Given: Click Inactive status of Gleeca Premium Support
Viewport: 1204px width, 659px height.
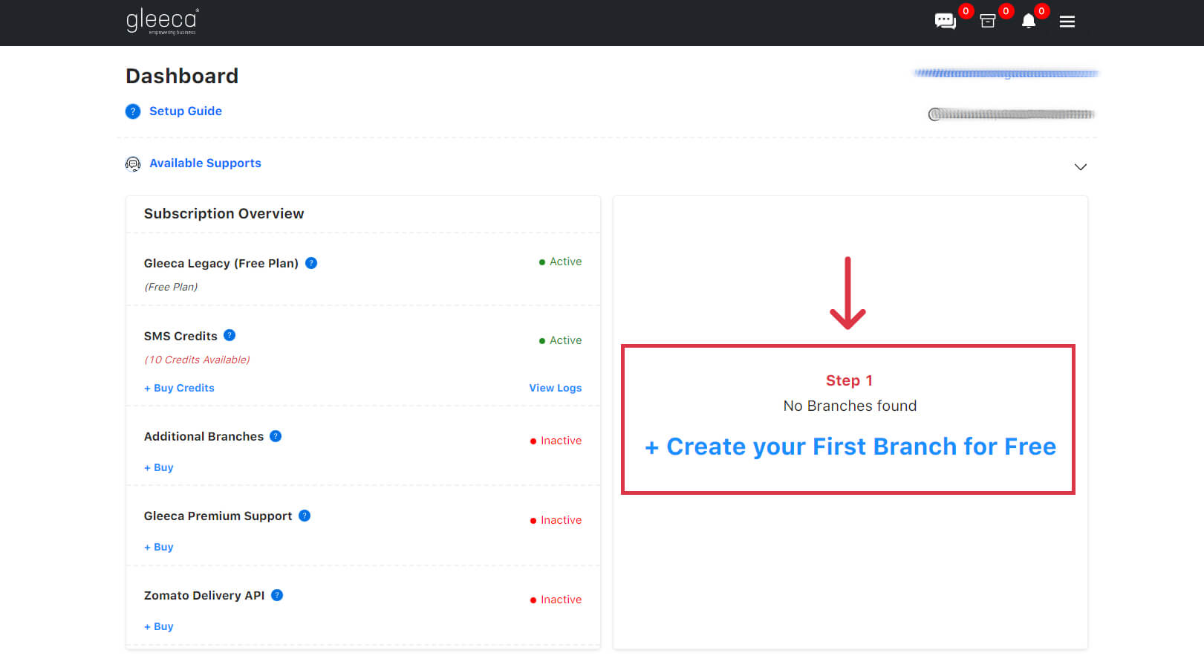Looking at the screenshot, I should [x=556, y=520].
